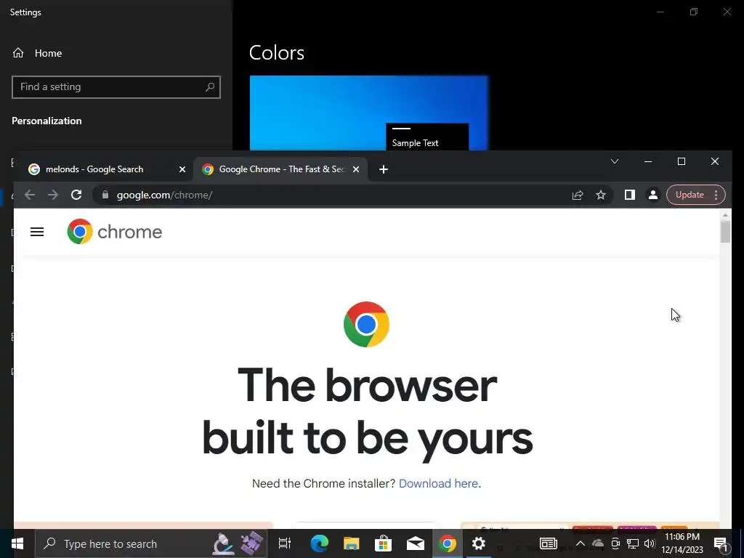
Task: Open clock showing 11:06 PM
Action: (682, 543)
